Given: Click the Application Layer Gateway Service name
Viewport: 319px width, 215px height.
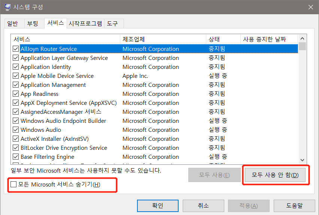Looking at the screenshot, I should 64,58.
